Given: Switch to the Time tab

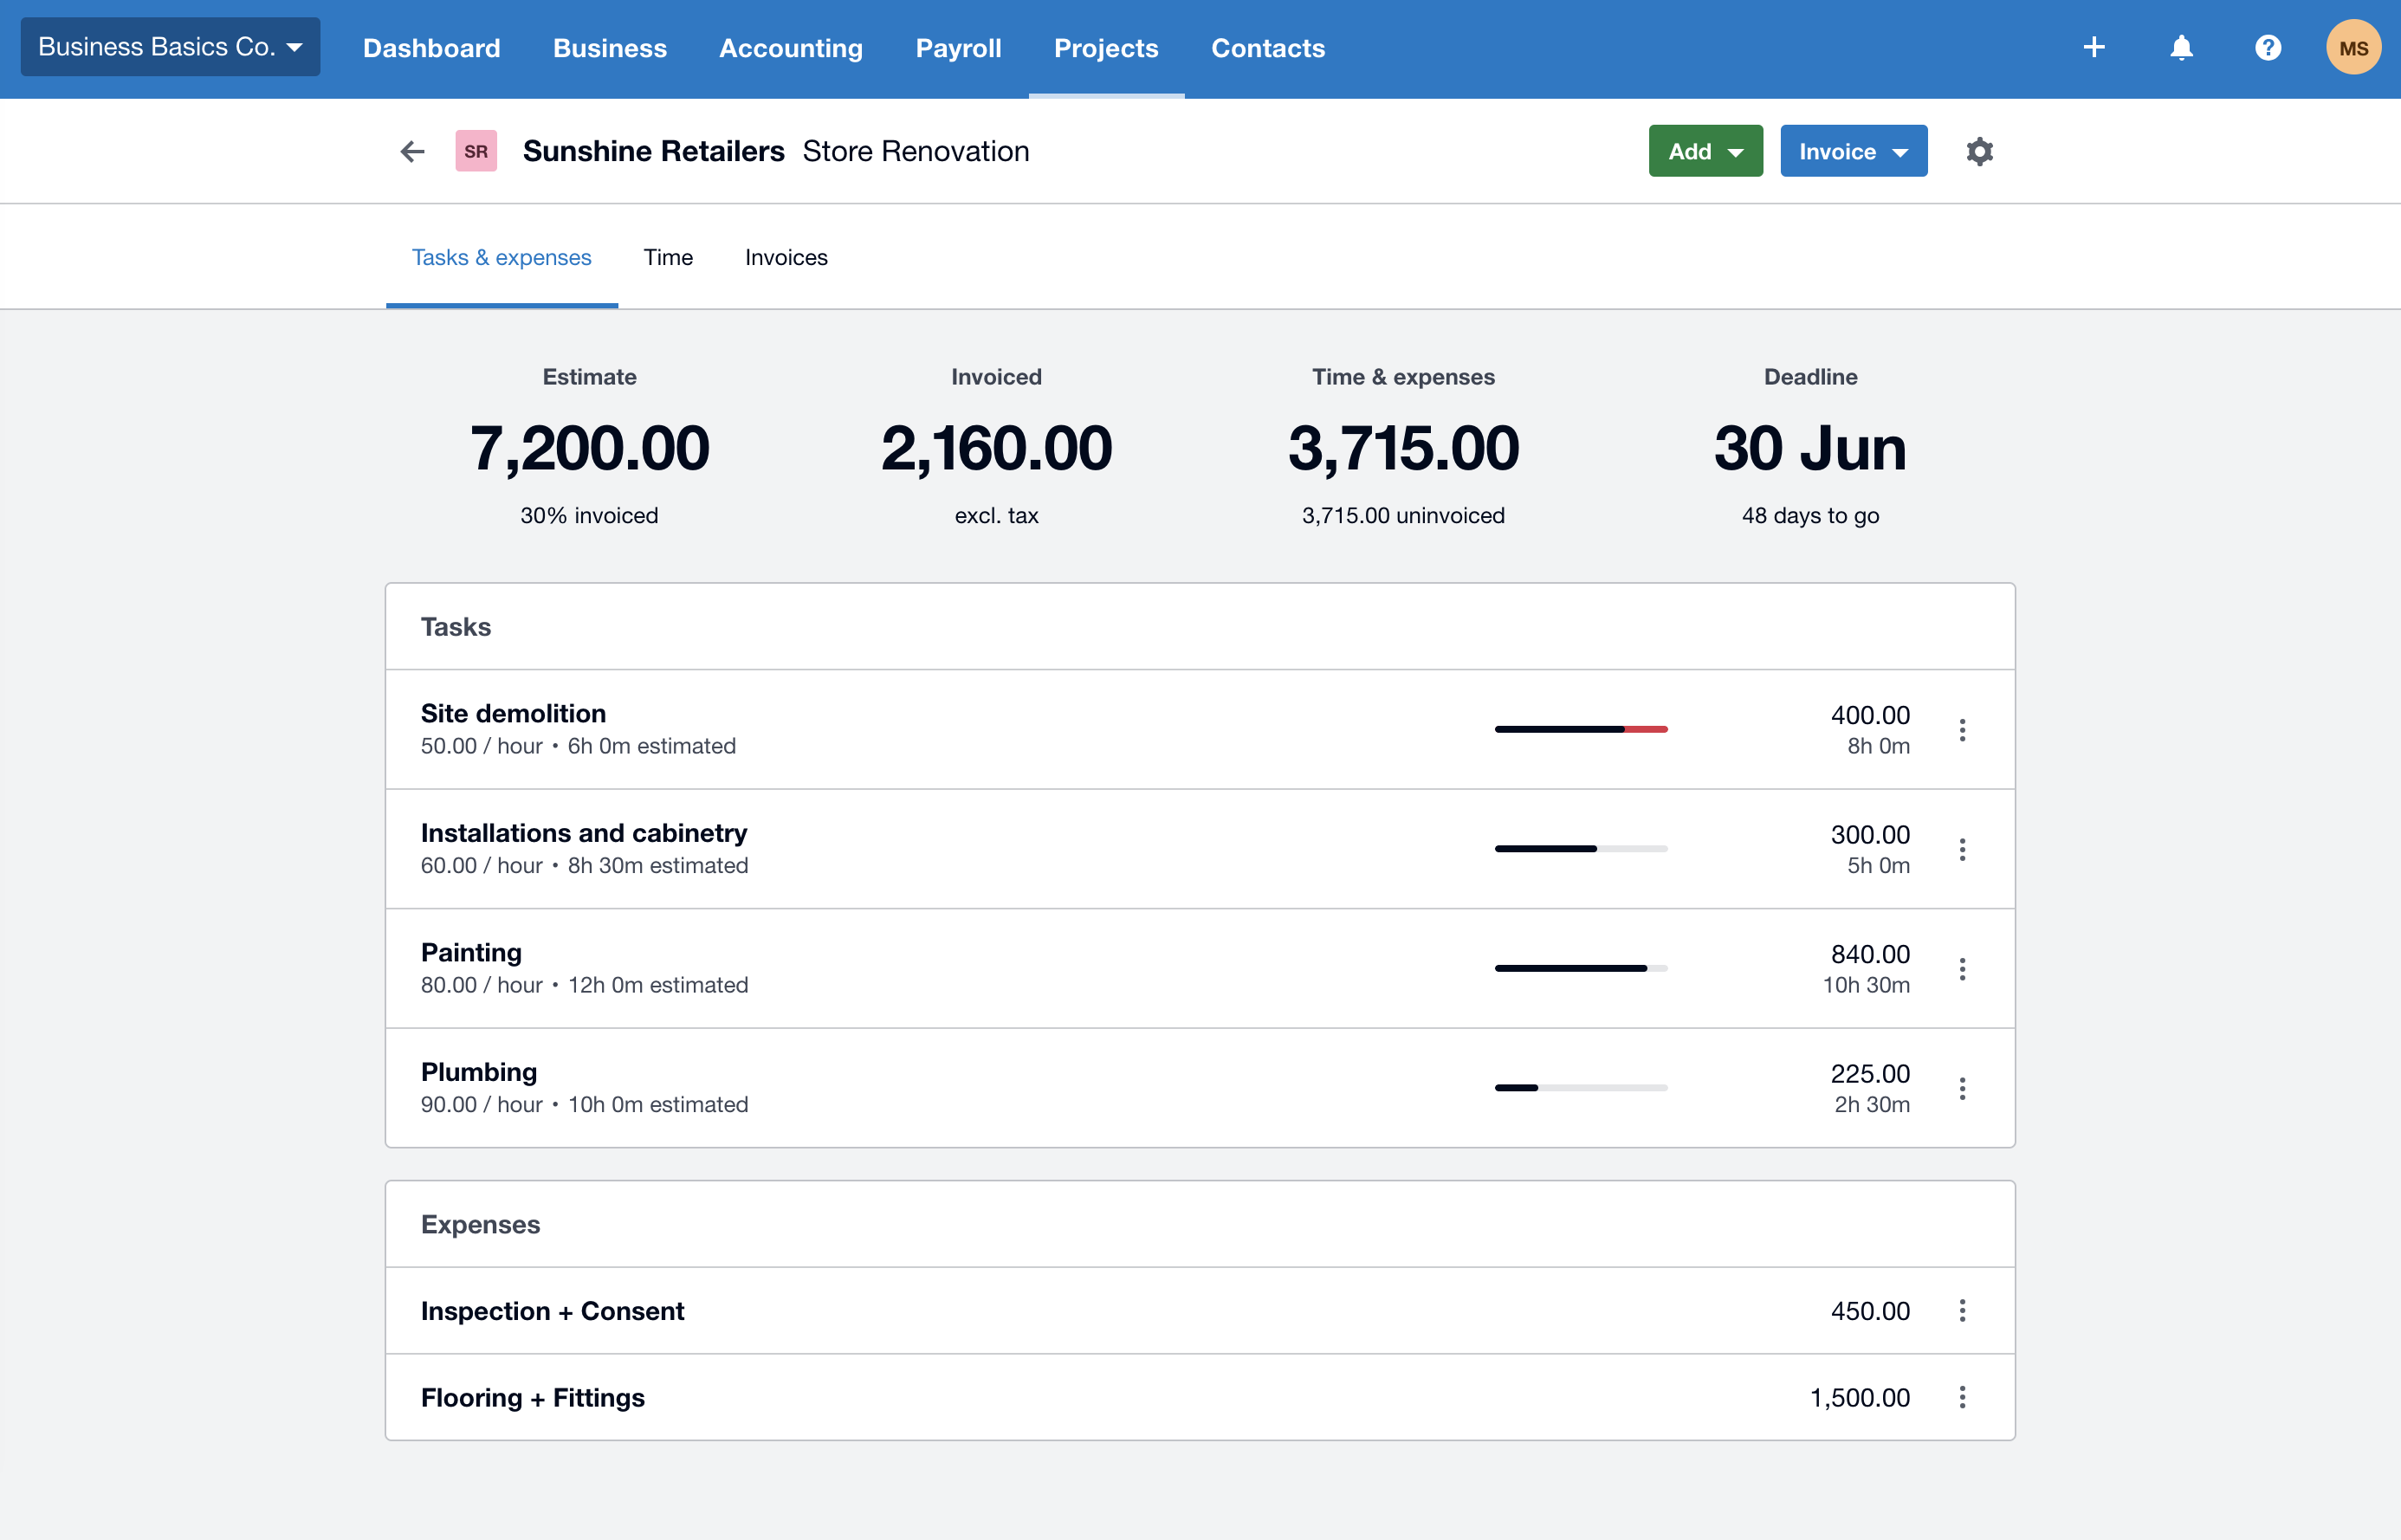Looking at the screenshot, I should 667,257.
